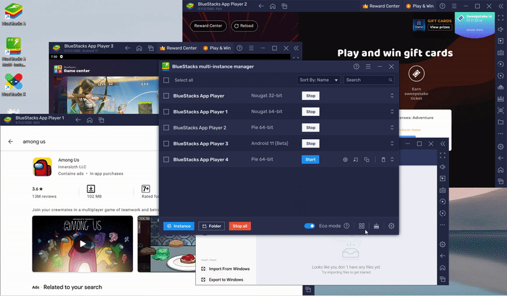Open settings gear for App Player 4
The image size is (507, 296).
pos(345,159)
